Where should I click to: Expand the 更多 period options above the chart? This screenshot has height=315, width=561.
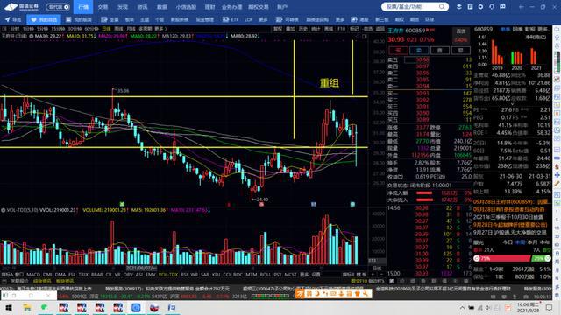pos(160,29)
